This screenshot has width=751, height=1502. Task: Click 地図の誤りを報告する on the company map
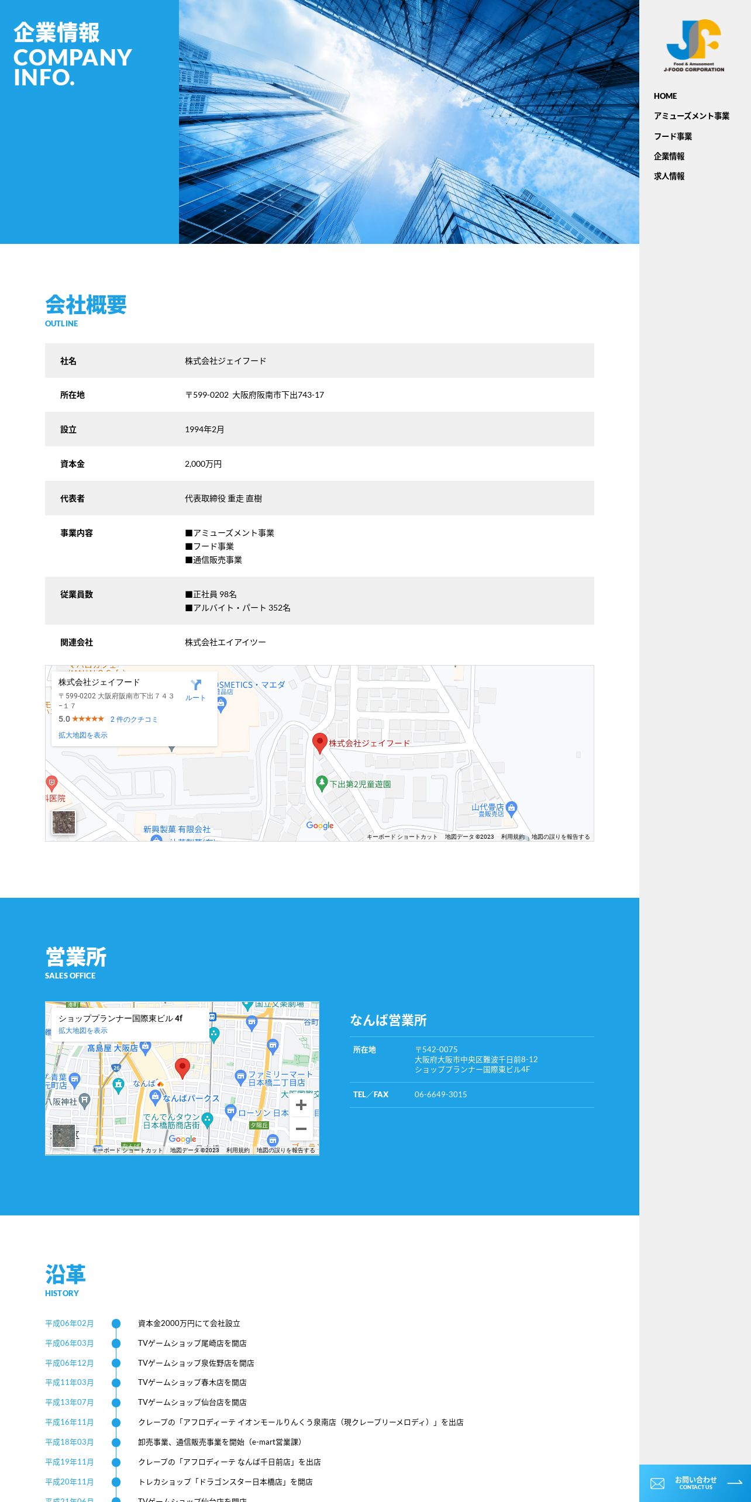pyautogui.click(x=560, y=837)
